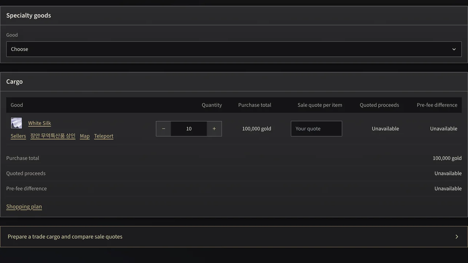The width and height of the screenshot is (468, 263).
Task: Click the Purchase total column header
Action: click(255, 105)
